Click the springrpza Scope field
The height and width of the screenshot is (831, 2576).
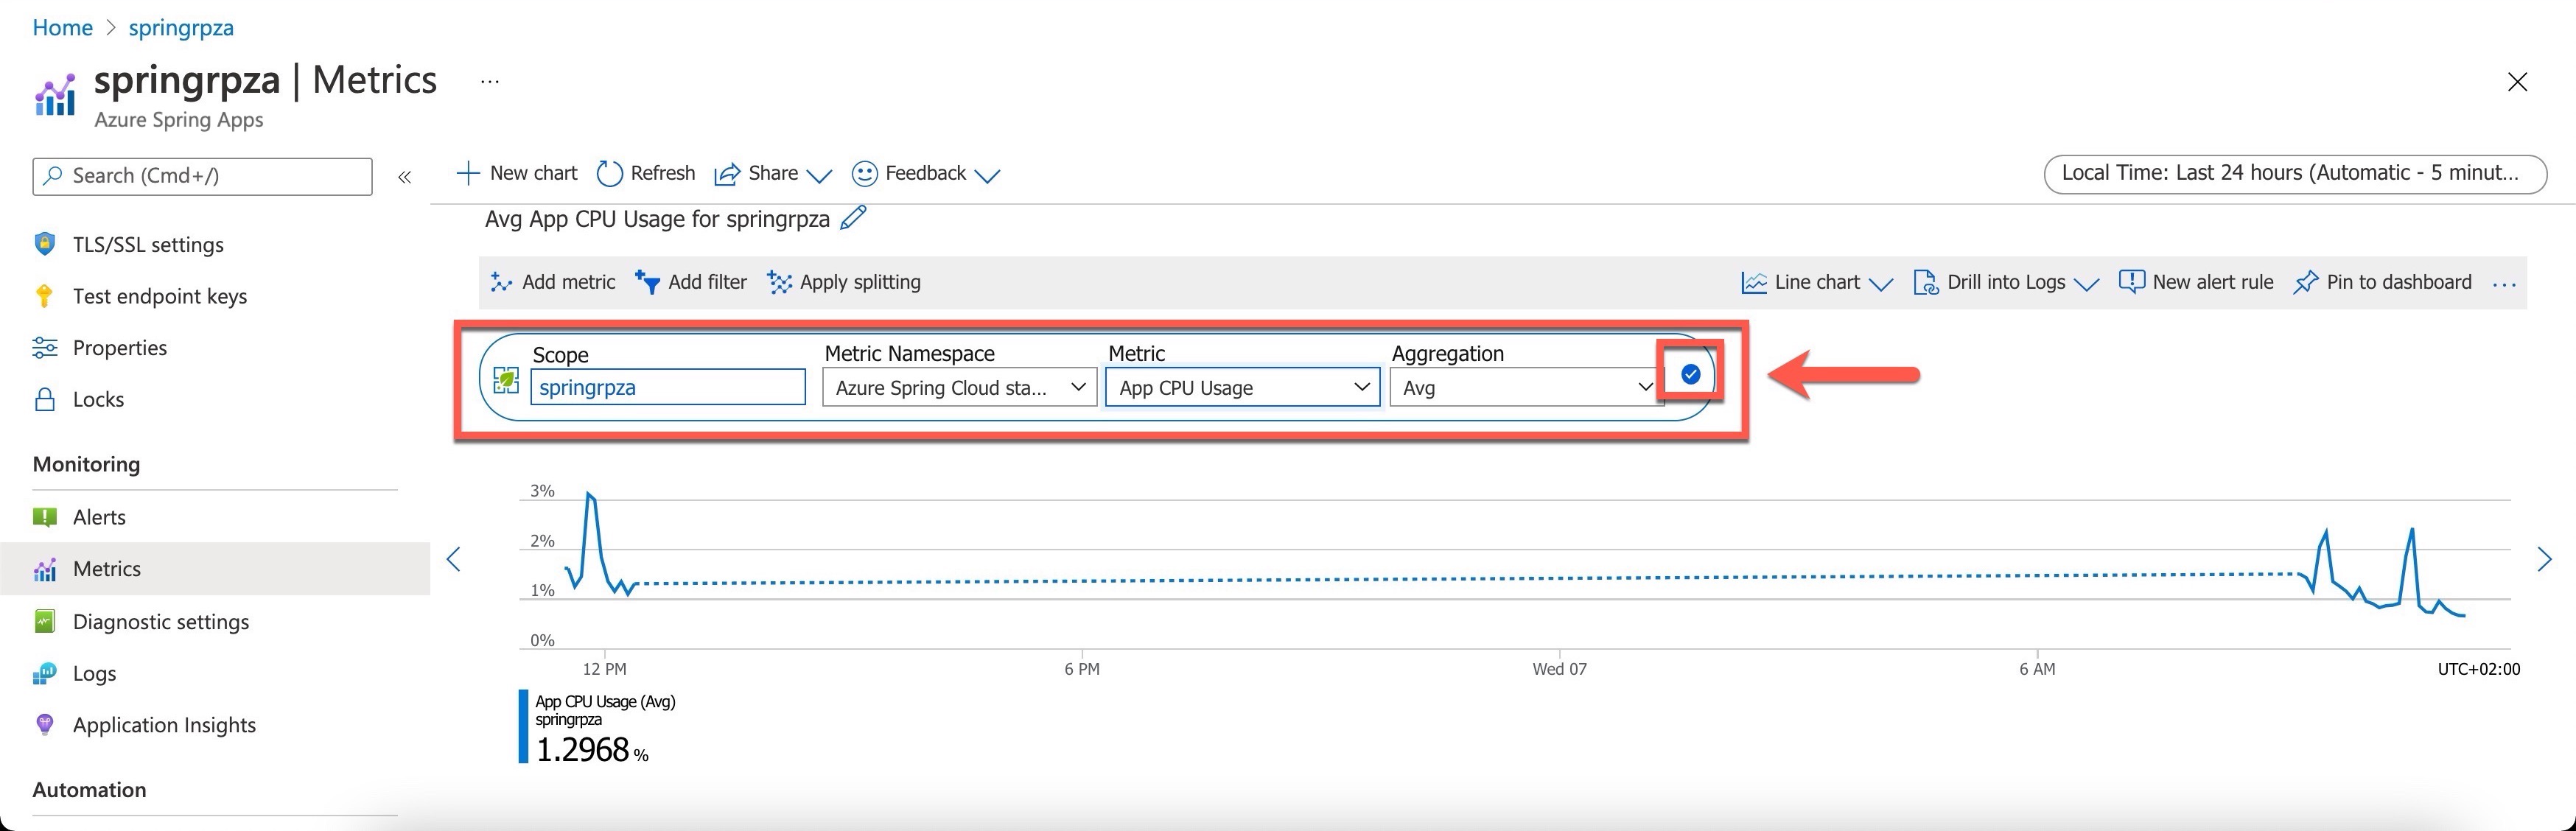coord(668,387)
